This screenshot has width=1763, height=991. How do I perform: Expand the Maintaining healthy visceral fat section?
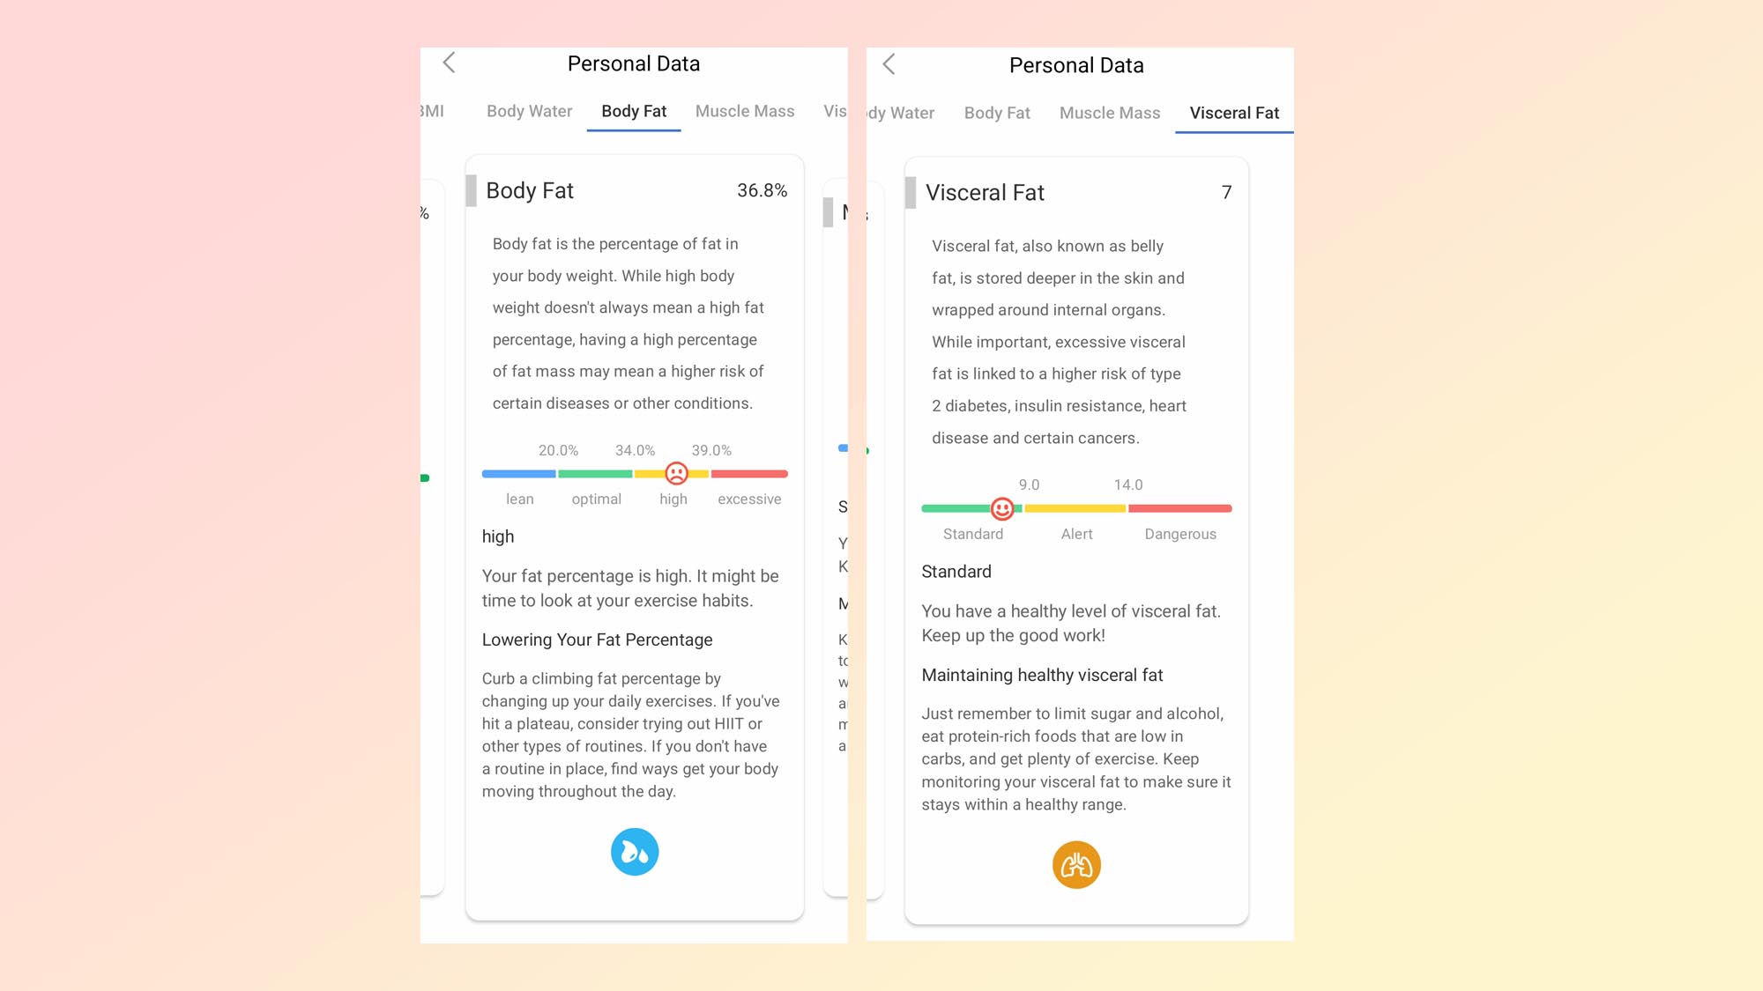click(x=1041, y=674)
